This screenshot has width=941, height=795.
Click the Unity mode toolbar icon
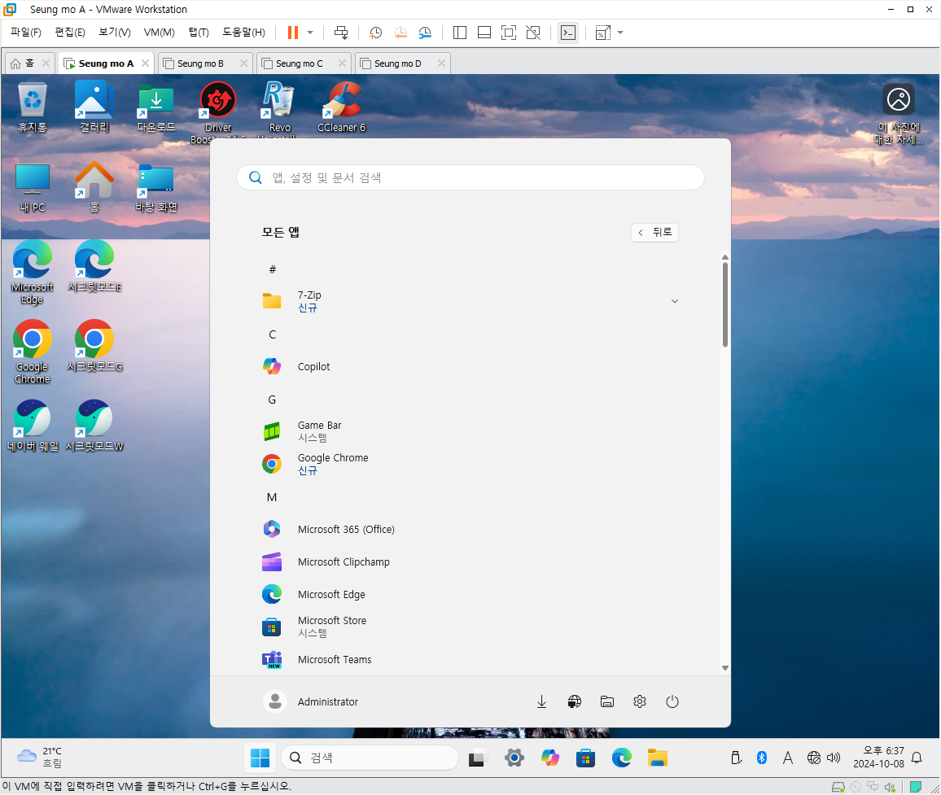(x=533, y=33)
